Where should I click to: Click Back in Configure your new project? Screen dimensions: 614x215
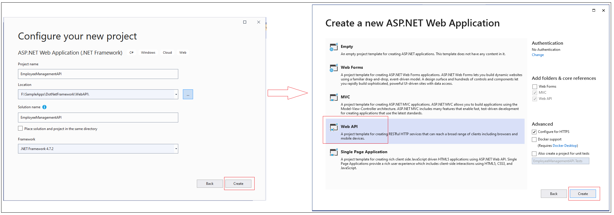[210, 184]
